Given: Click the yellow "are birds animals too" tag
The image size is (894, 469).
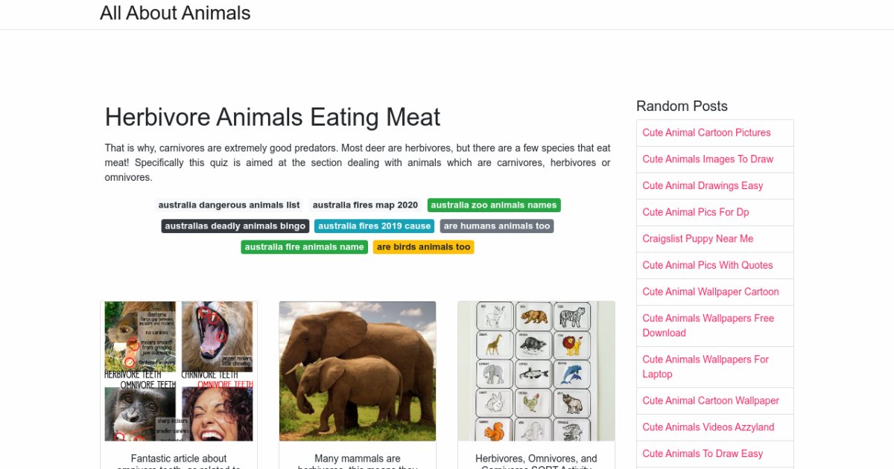Looking at the screenshot, I should 423,246.
